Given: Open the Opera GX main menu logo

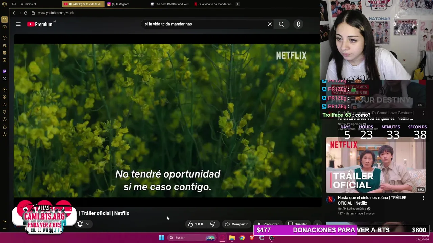Looking at the screenshot, I should (4, 4).
